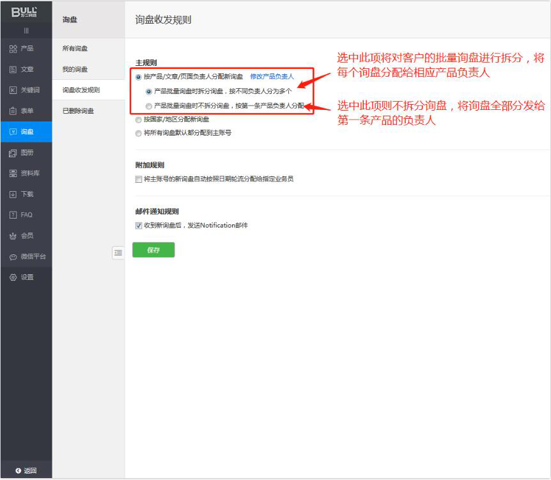Click the 修改产品负责人 link

pyautogui.click(x=272, y=77)
